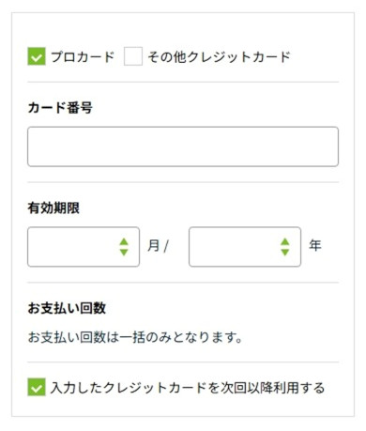This screenshot has width=366, height=431.
Task: Click the その他クレジットカード label text
Action: [x=219, y=57]
